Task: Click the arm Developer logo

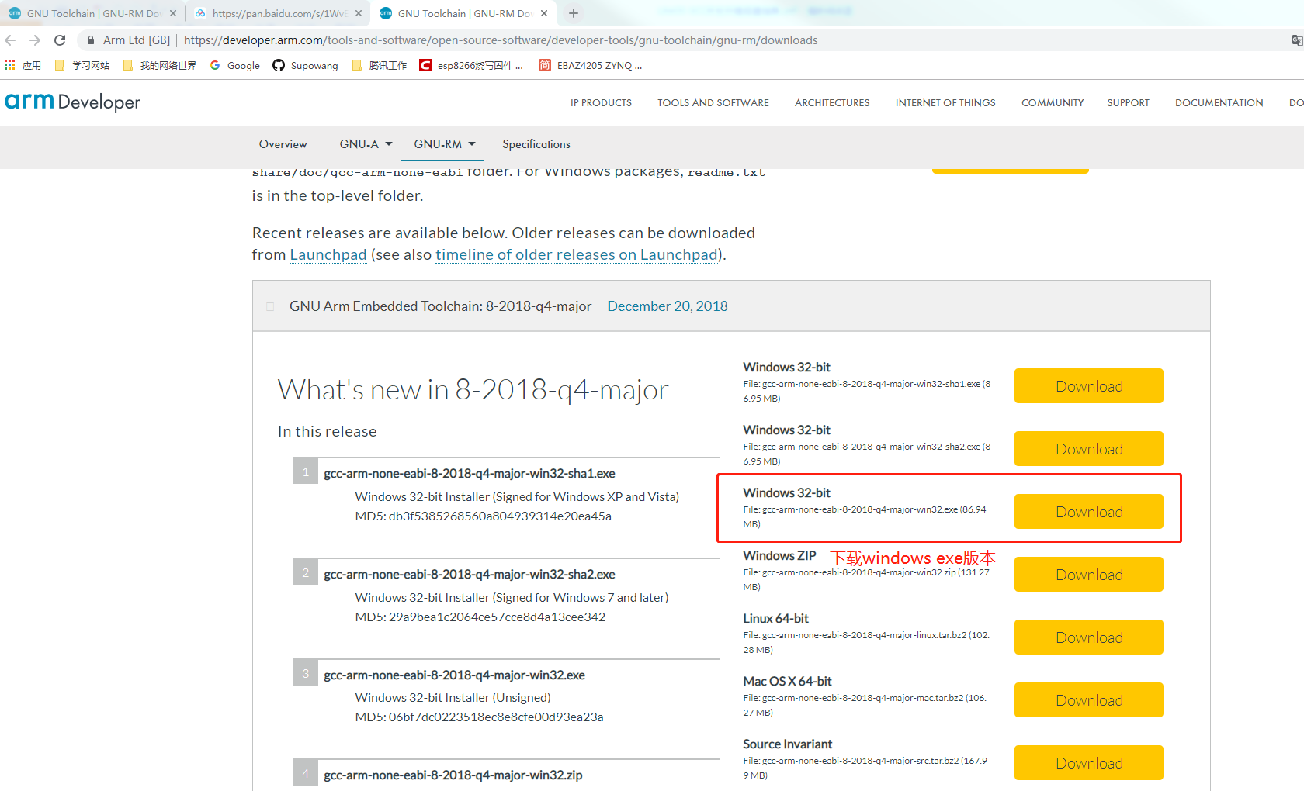Action: [72, 102]
